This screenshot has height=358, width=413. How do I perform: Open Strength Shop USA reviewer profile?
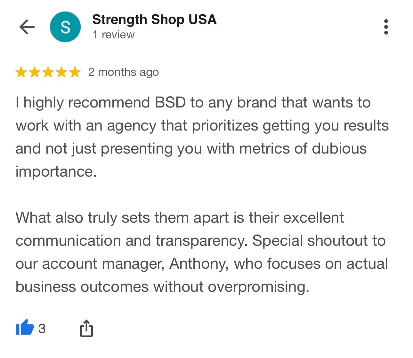[x=154, y=20]
